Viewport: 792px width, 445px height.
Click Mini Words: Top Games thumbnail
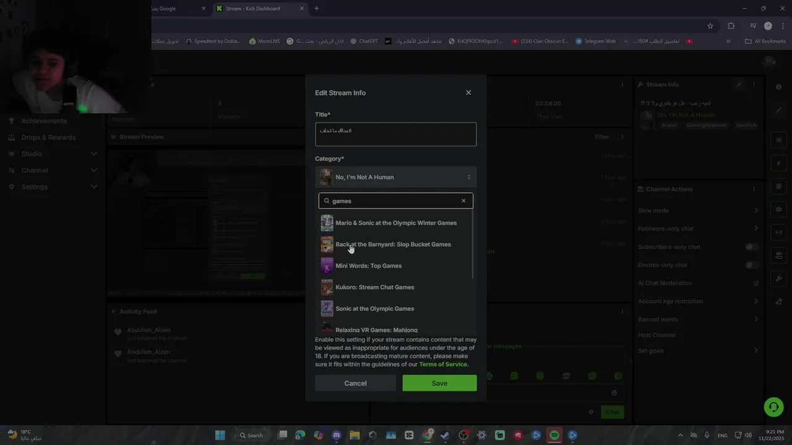pos(327,266)
